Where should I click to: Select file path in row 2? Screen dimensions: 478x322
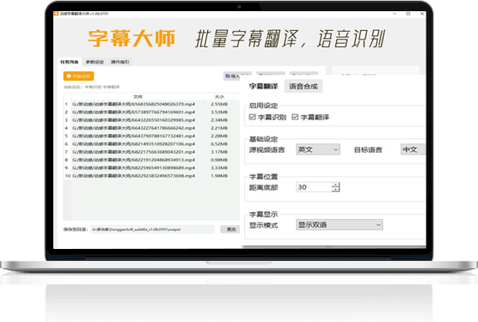click(133, 112)
